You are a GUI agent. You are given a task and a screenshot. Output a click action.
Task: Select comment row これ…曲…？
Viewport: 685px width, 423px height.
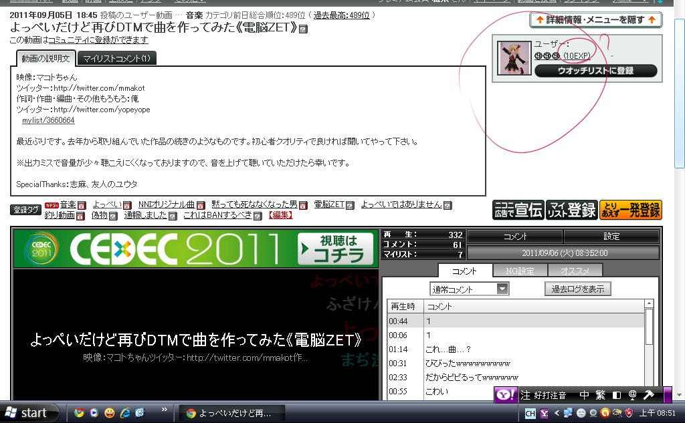click(x=516, y=349)
